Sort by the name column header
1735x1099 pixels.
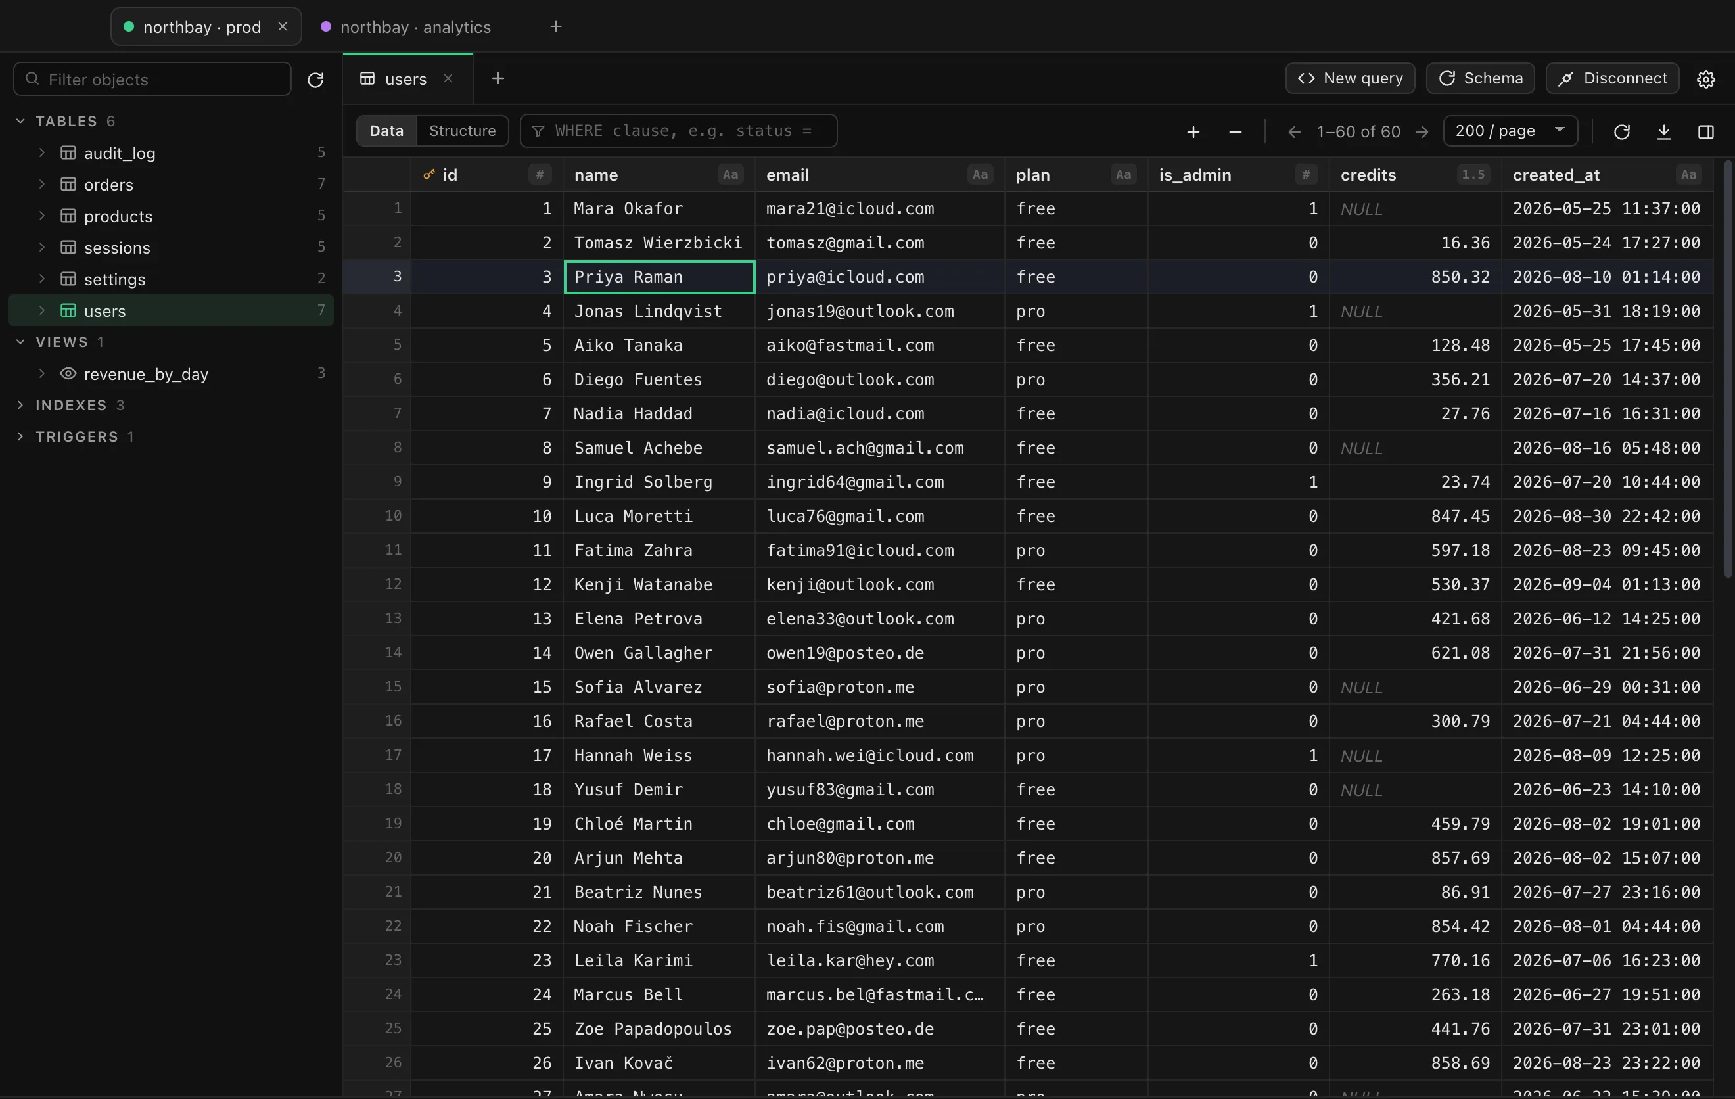pyautogui.click(x=596, y=175)
